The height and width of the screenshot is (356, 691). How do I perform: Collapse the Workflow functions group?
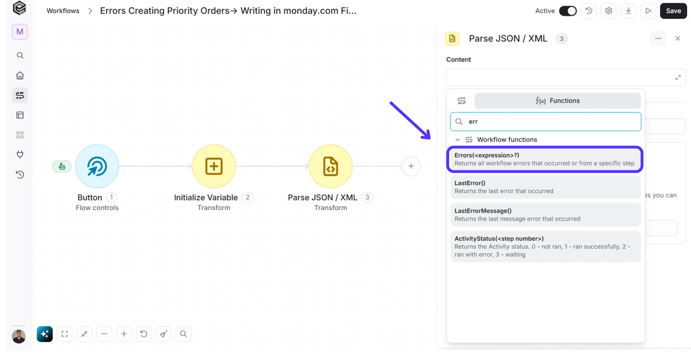pos(457,140)
